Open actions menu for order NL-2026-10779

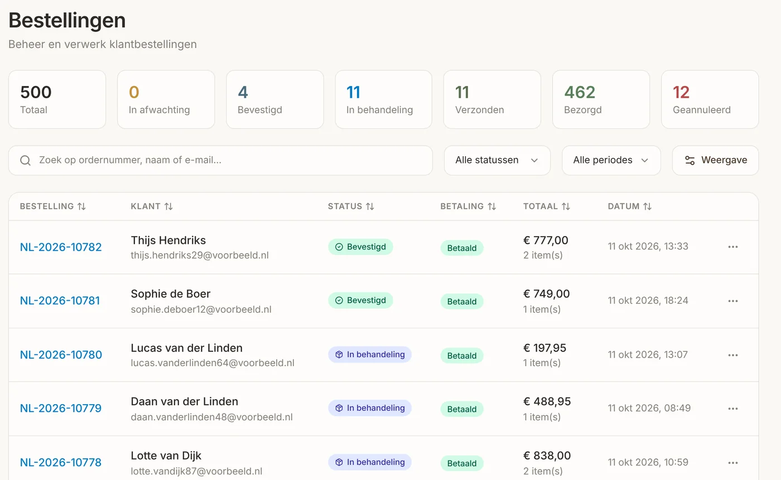[x=733, y=409]
